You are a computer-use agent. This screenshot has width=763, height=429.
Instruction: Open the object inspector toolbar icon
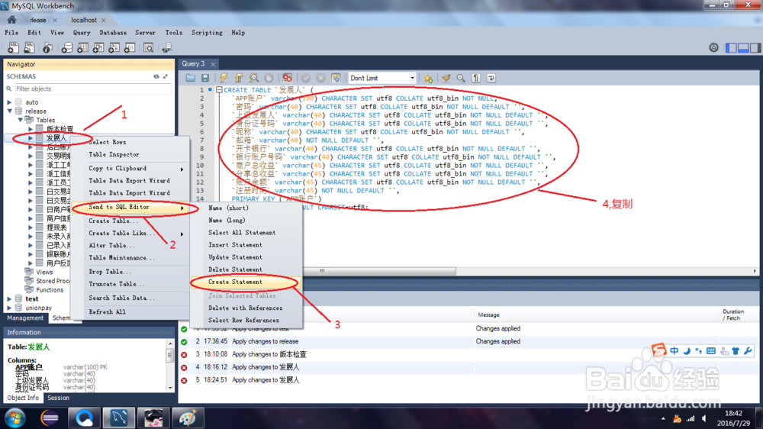pyautogui.click(x=47, y=48)
